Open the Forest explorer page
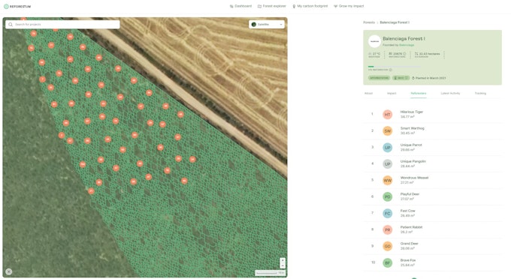 click(272, 6)
